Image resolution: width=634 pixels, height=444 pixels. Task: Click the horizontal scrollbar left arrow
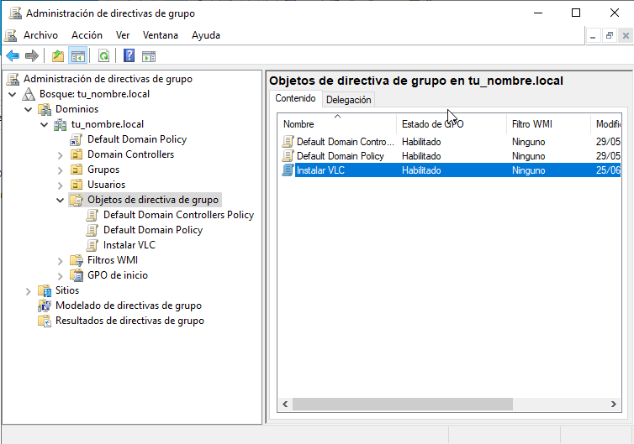[x=285, y=404]
